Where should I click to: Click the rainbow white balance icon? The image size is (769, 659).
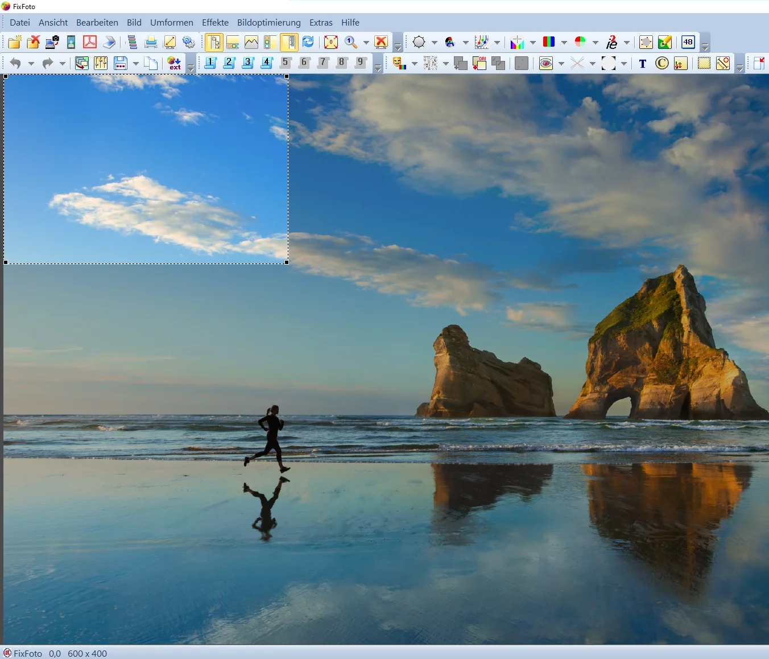point(517,42)
